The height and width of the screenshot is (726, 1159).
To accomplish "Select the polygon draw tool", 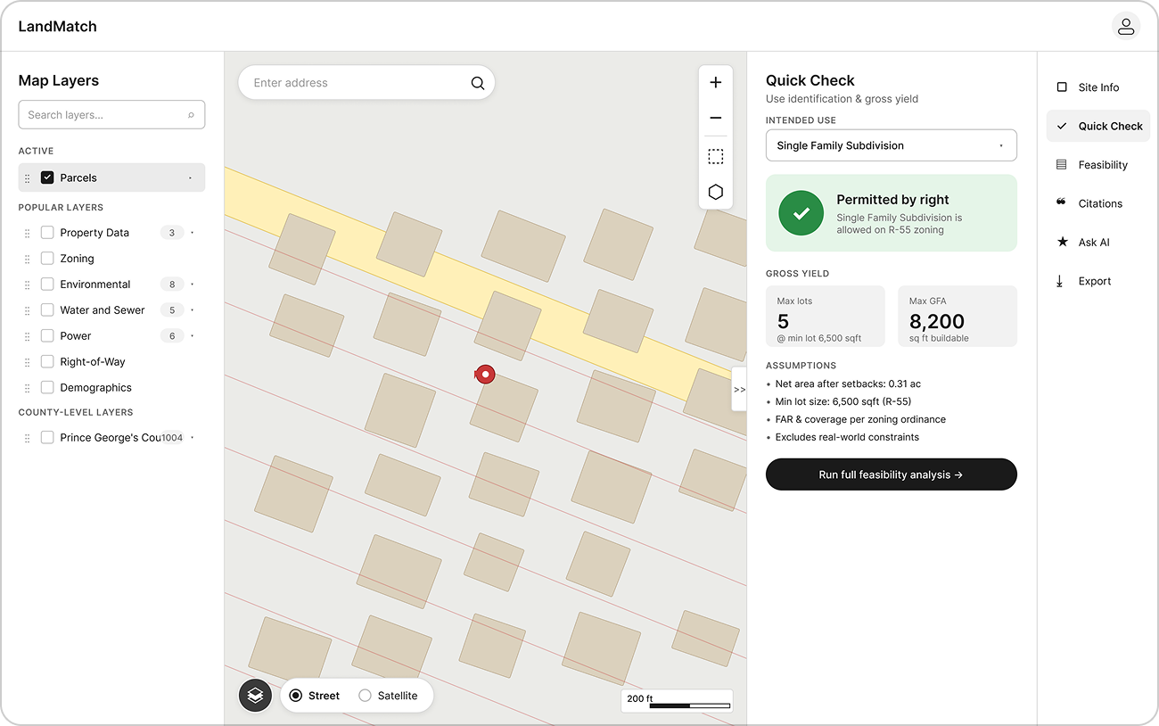I will click(715, 192).
